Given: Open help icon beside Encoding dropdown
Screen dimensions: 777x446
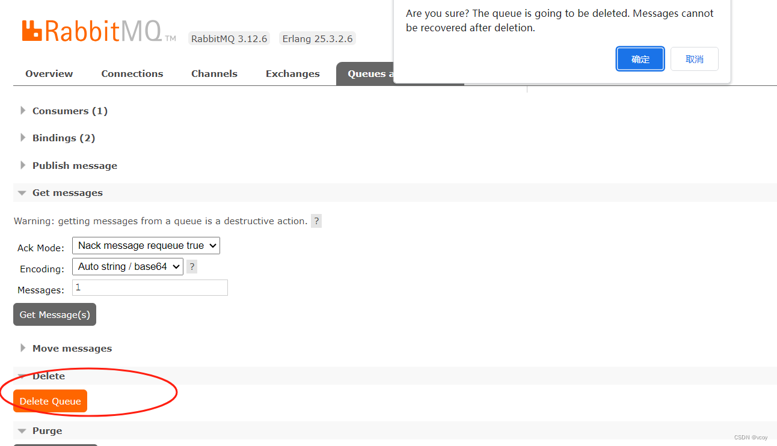Looking at the screenshot, I should 192,266.
